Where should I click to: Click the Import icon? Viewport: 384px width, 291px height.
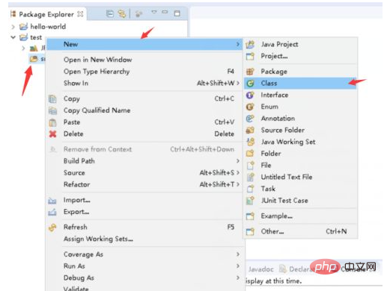(52, 201)
